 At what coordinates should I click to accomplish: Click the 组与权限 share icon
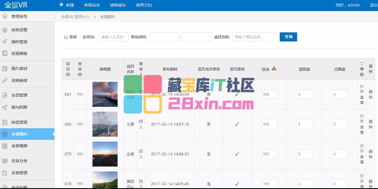pos(5,107)
